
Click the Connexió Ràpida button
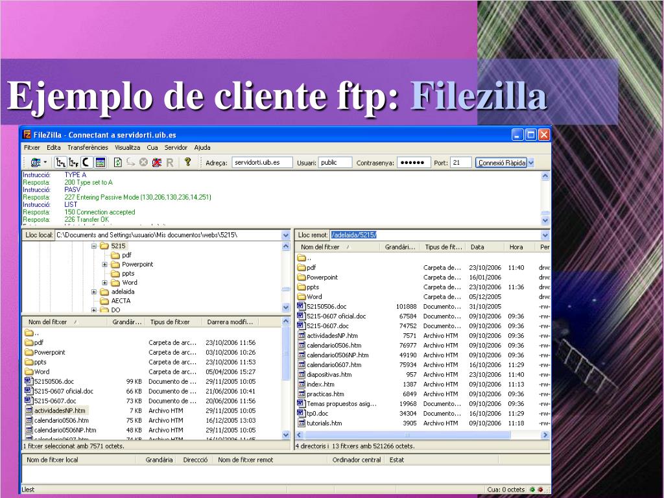tap(501, 163)
